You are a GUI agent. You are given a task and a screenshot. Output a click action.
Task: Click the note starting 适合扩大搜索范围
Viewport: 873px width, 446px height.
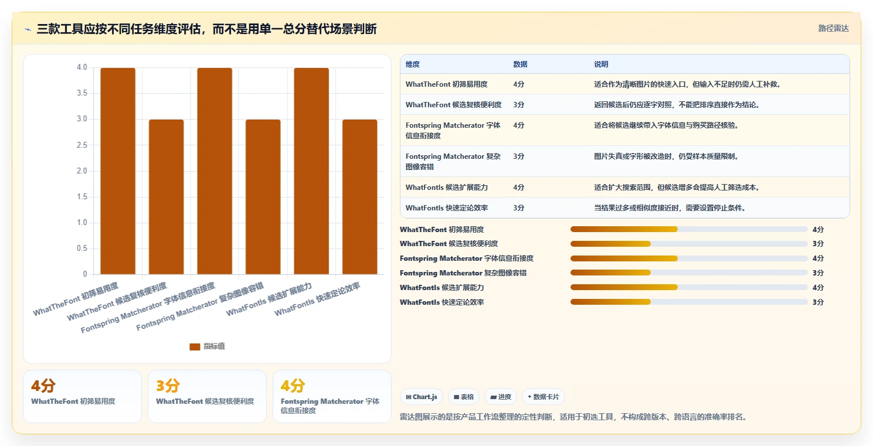(x=677, y=188)
